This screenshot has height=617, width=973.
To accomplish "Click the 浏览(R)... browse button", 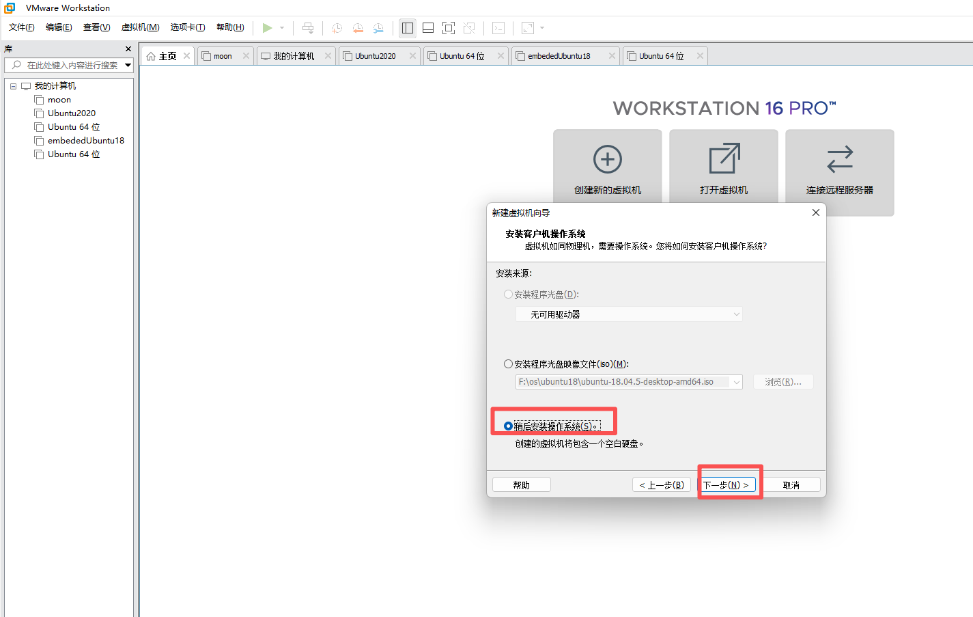I will pyautogui.click(x=783, y=382).
